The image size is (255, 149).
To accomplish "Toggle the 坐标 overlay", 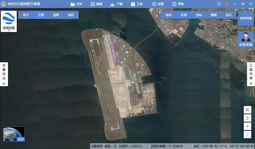I will pos(199,15).
